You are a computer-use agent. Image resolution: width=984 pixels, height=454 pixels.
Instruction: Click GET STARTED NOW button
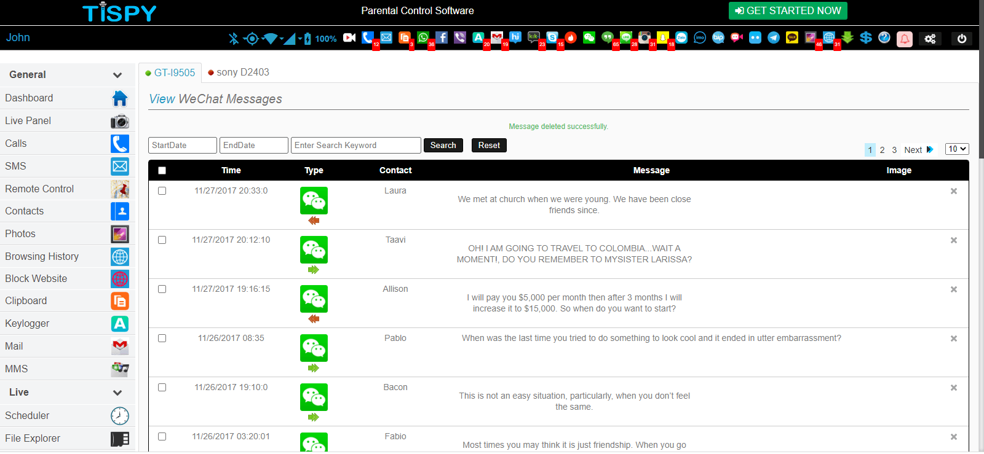(788, 10)
